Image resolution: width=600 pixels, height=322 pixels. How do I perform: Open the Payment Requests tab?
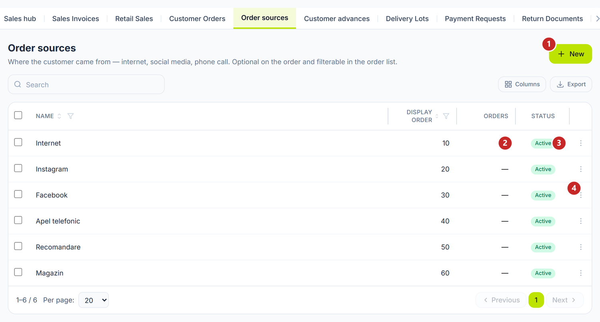point(475,18)
